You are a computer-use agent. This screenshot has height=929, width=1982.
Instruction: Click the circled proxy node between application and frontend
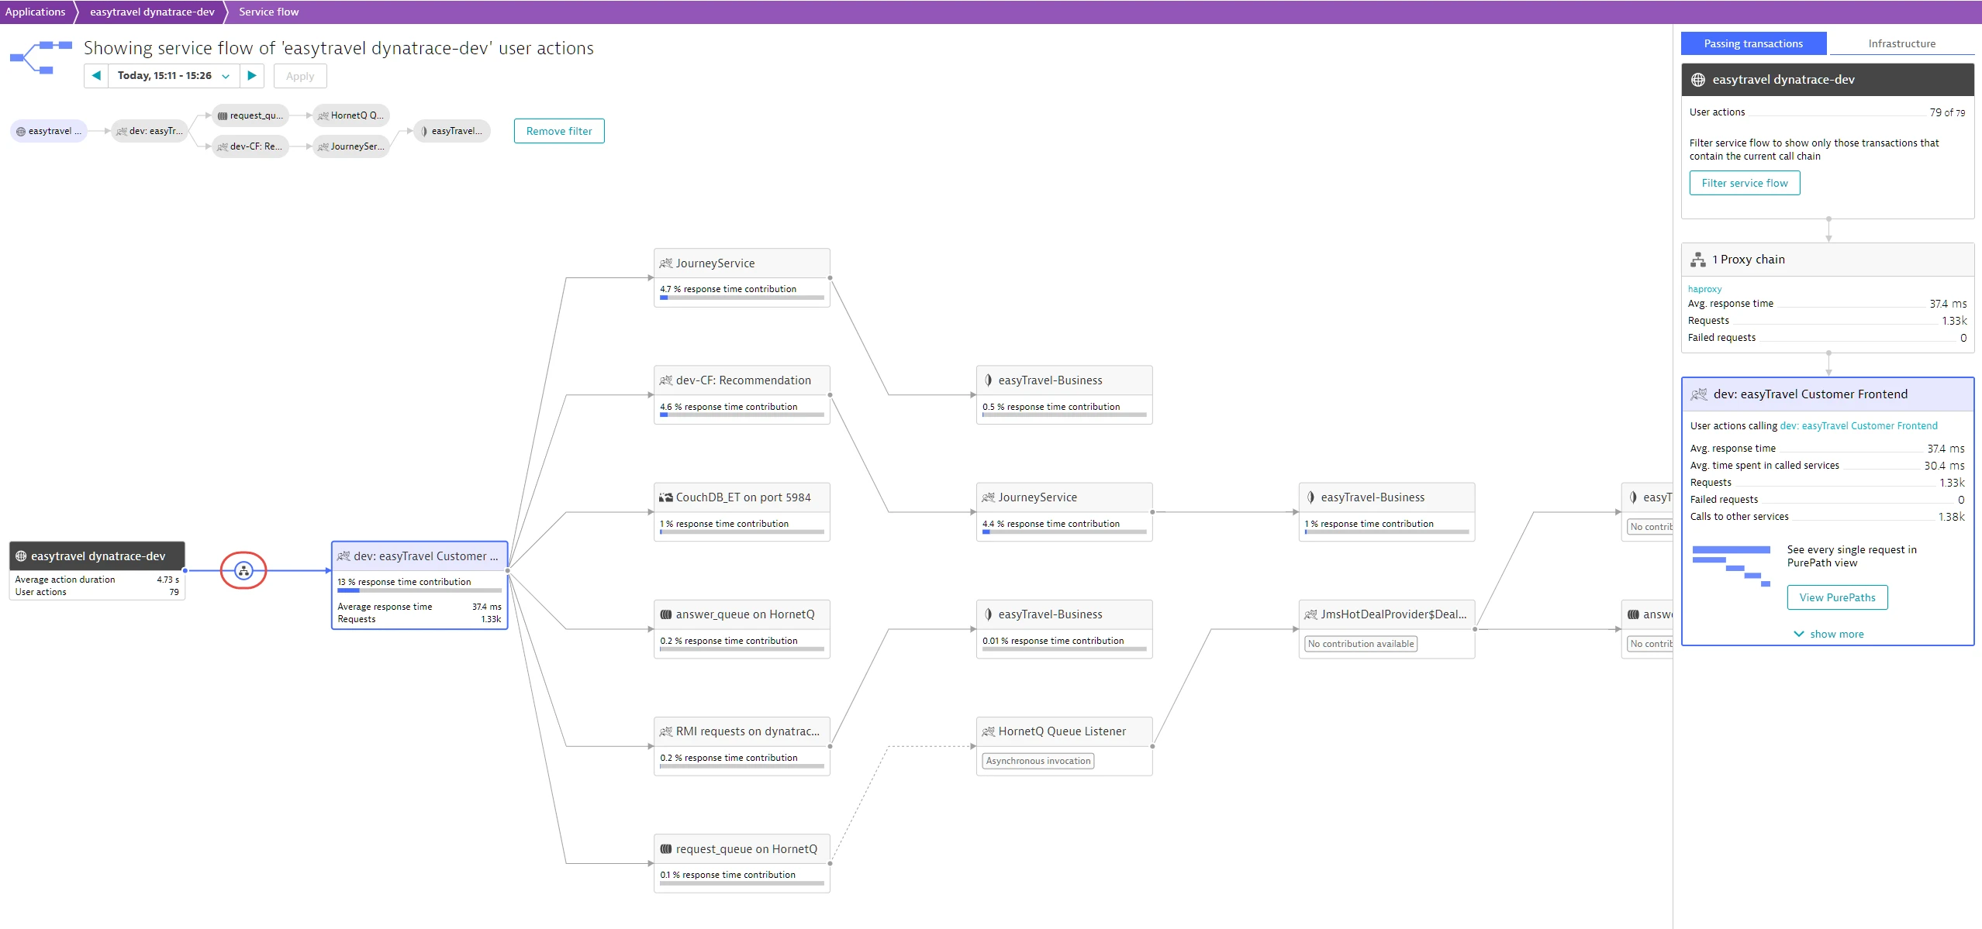[x=243, y=570]
